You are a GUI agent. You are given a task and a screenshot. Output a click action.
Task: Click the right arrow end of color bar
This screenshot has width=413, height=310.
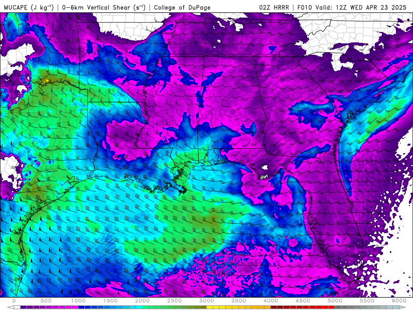[x=403, y=307]
